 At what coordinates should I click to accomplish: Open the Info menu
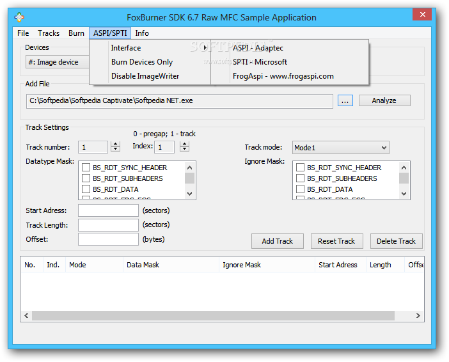click(x=142, y=33)
